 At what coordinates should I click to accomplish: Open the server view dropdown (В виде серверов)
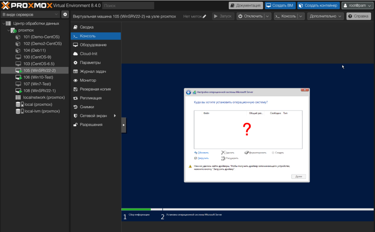30,14
